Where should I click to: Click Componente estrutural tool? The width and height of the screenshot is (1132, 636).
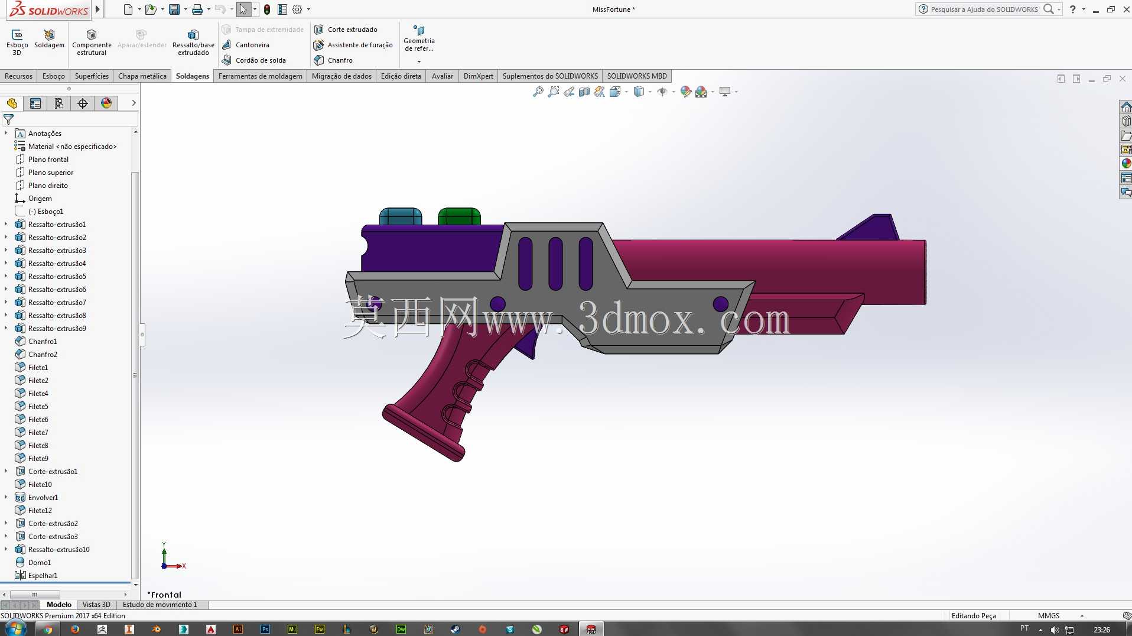pos(92,43)
